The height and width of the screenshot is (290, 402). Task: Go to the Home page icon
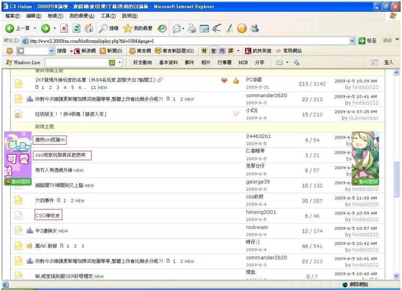tap(89, 29)
